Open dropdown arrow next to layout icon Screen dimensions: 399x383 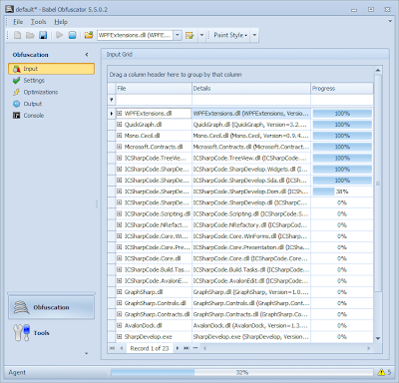(201, 35)
